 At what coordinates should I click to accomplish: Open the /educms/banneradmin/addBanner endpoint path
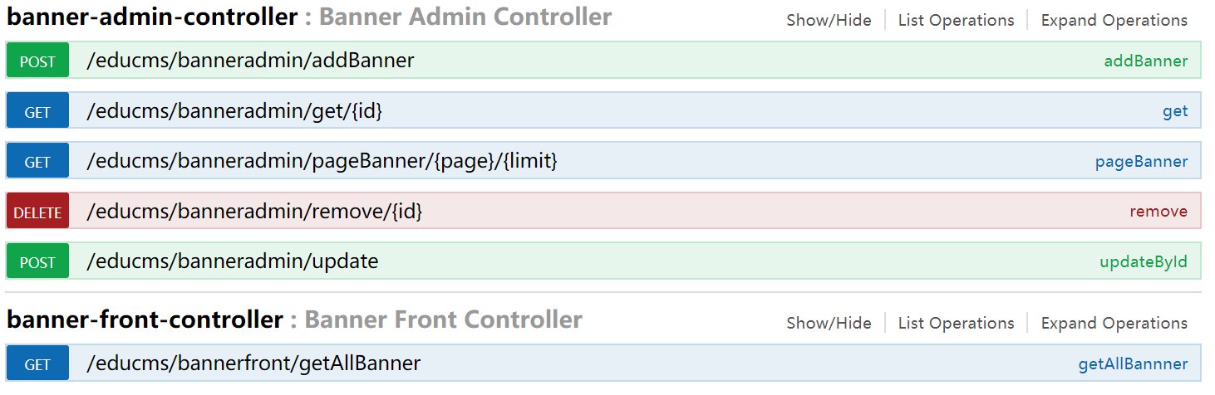250,61
